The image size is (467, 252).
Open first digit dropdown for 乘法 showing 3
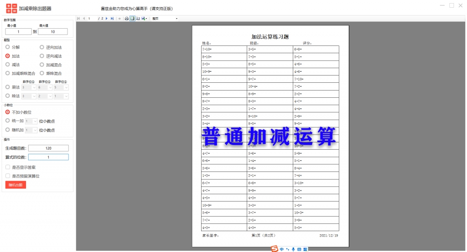point(29,87)
